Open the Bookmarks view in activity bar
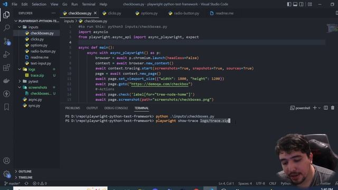This screenshot has height=190, width=338. [6, 107]
